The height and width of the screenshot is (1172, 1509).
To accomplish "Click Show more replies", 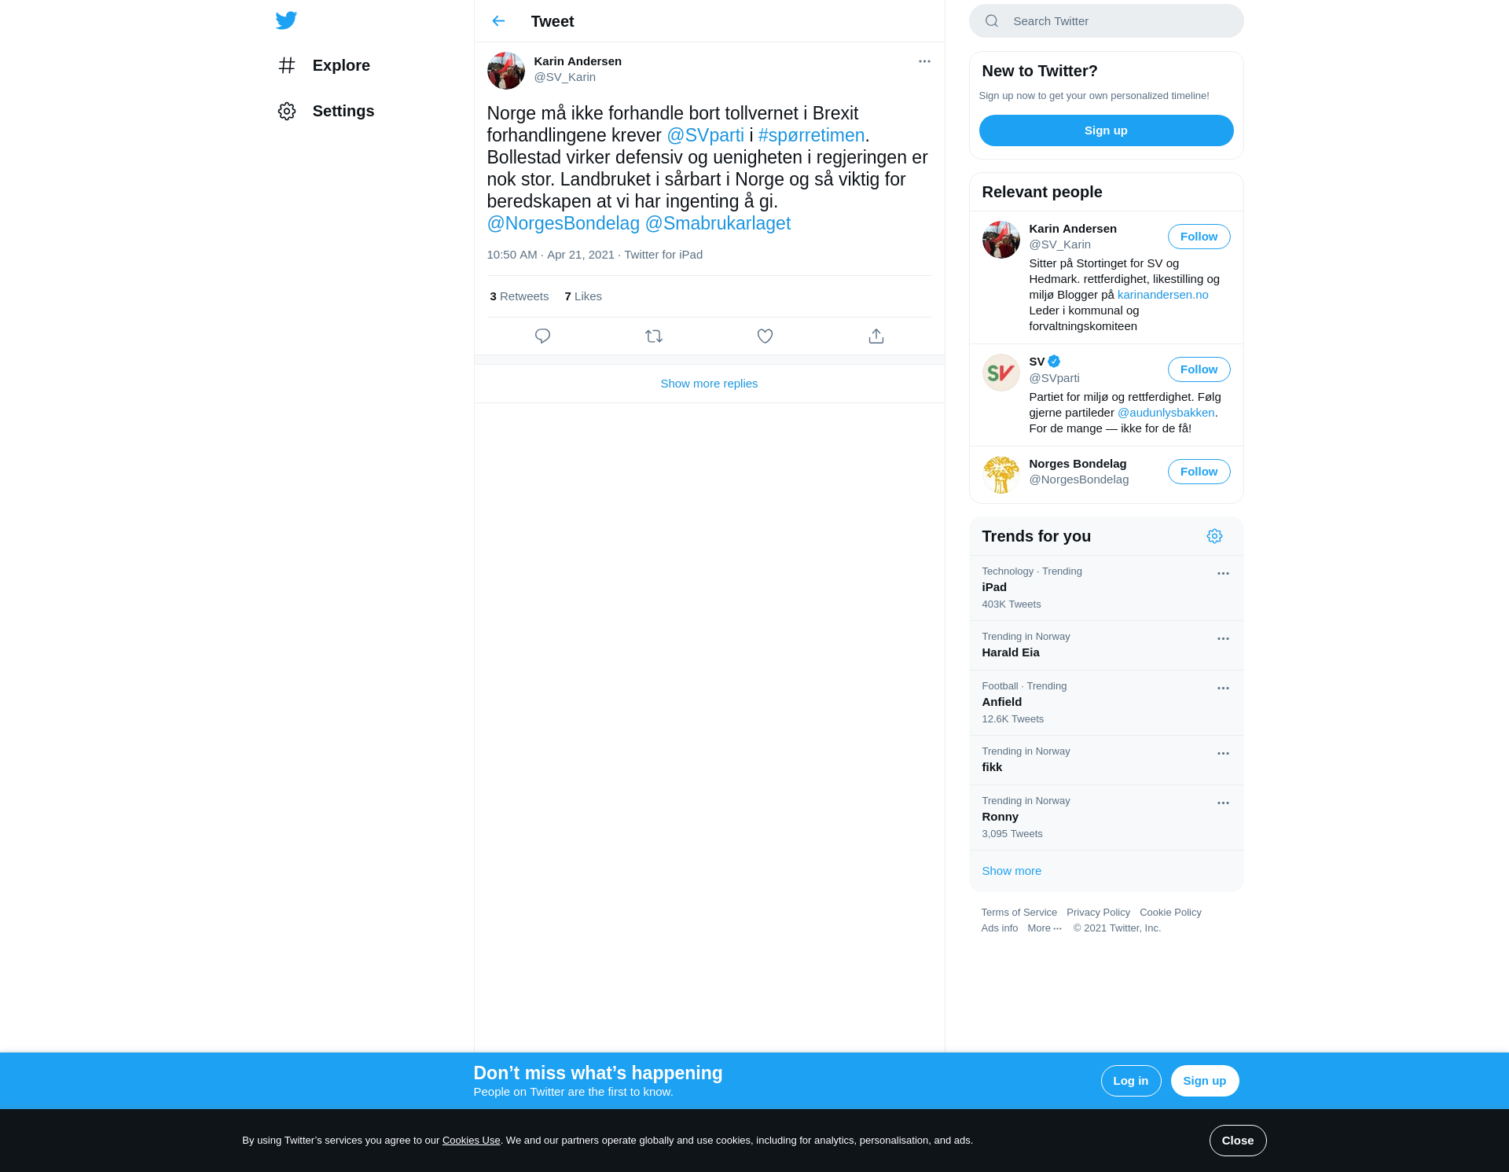I will coord(709,384).
